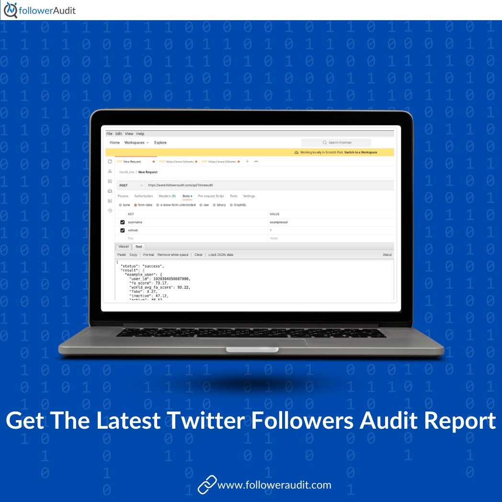Open the Headers tab

pyautogui.click(x=167, y=196)
